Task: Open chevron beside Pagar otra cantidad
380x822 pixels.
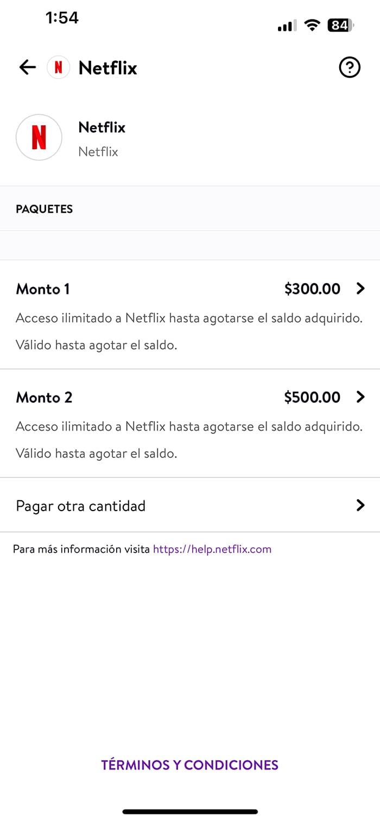Action: [x=360, y=506]
